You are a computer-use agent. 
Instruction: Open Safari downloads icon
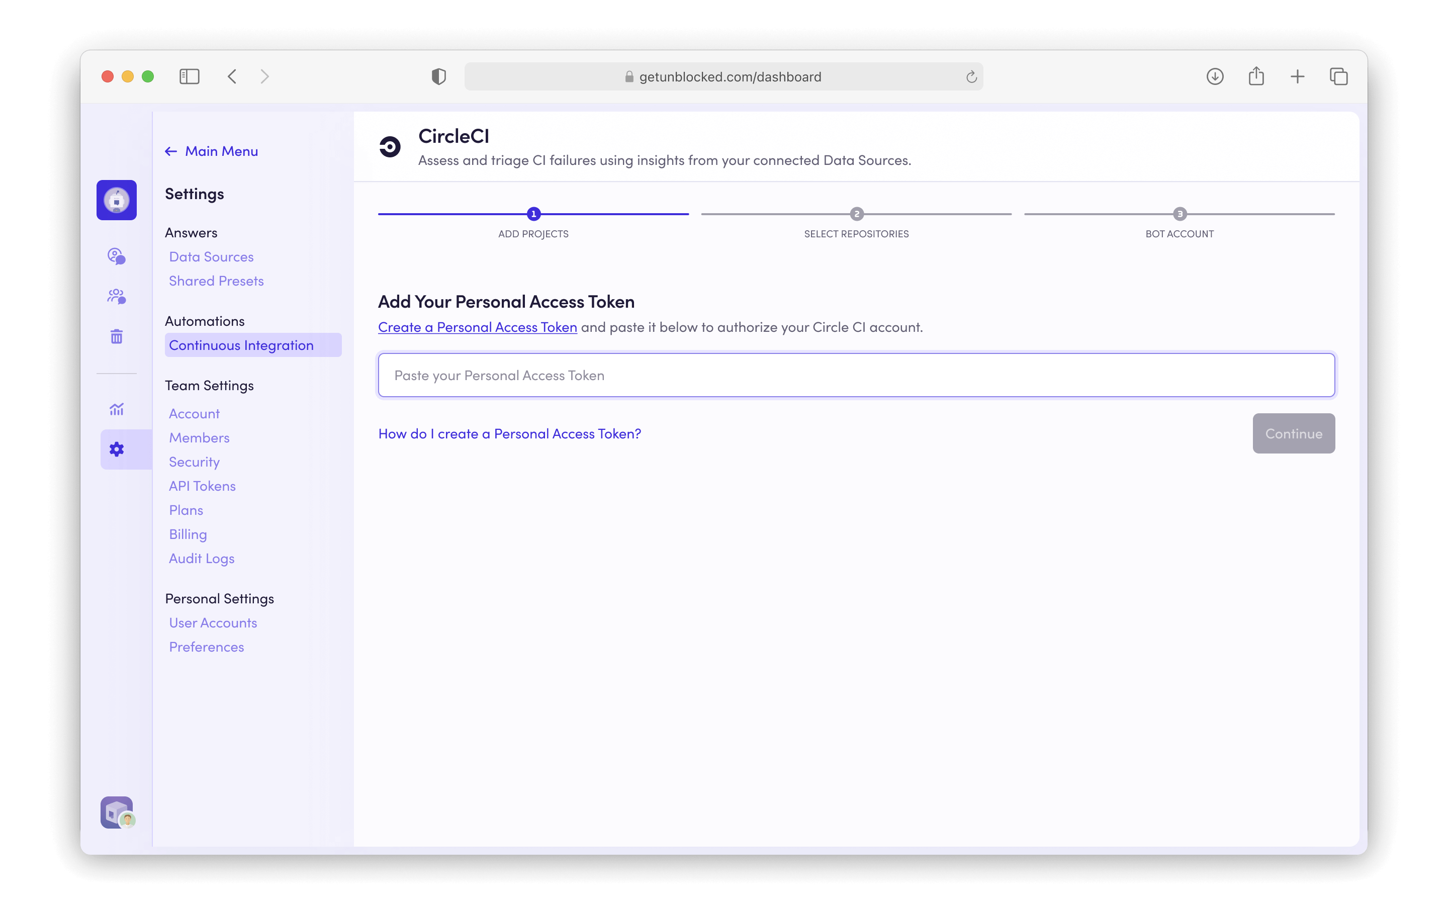click(x=1215, y=76)
